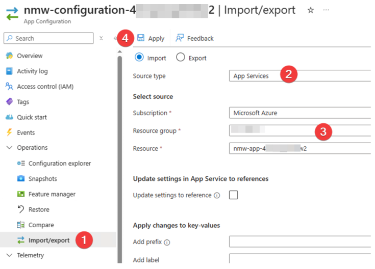The width and height of the screenshot is (375, 269).
Task: Collapse the Operations section chevron
Action: pos(9,148)
